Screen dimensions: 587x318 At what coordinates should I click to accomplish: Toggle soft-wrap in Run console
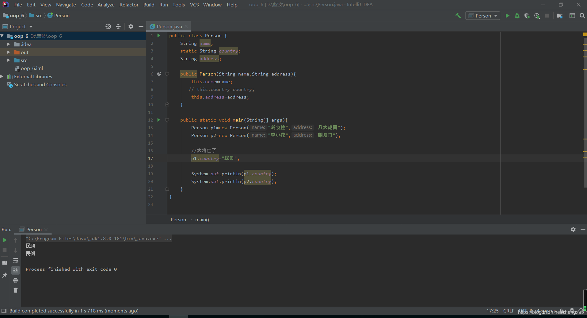16,261
